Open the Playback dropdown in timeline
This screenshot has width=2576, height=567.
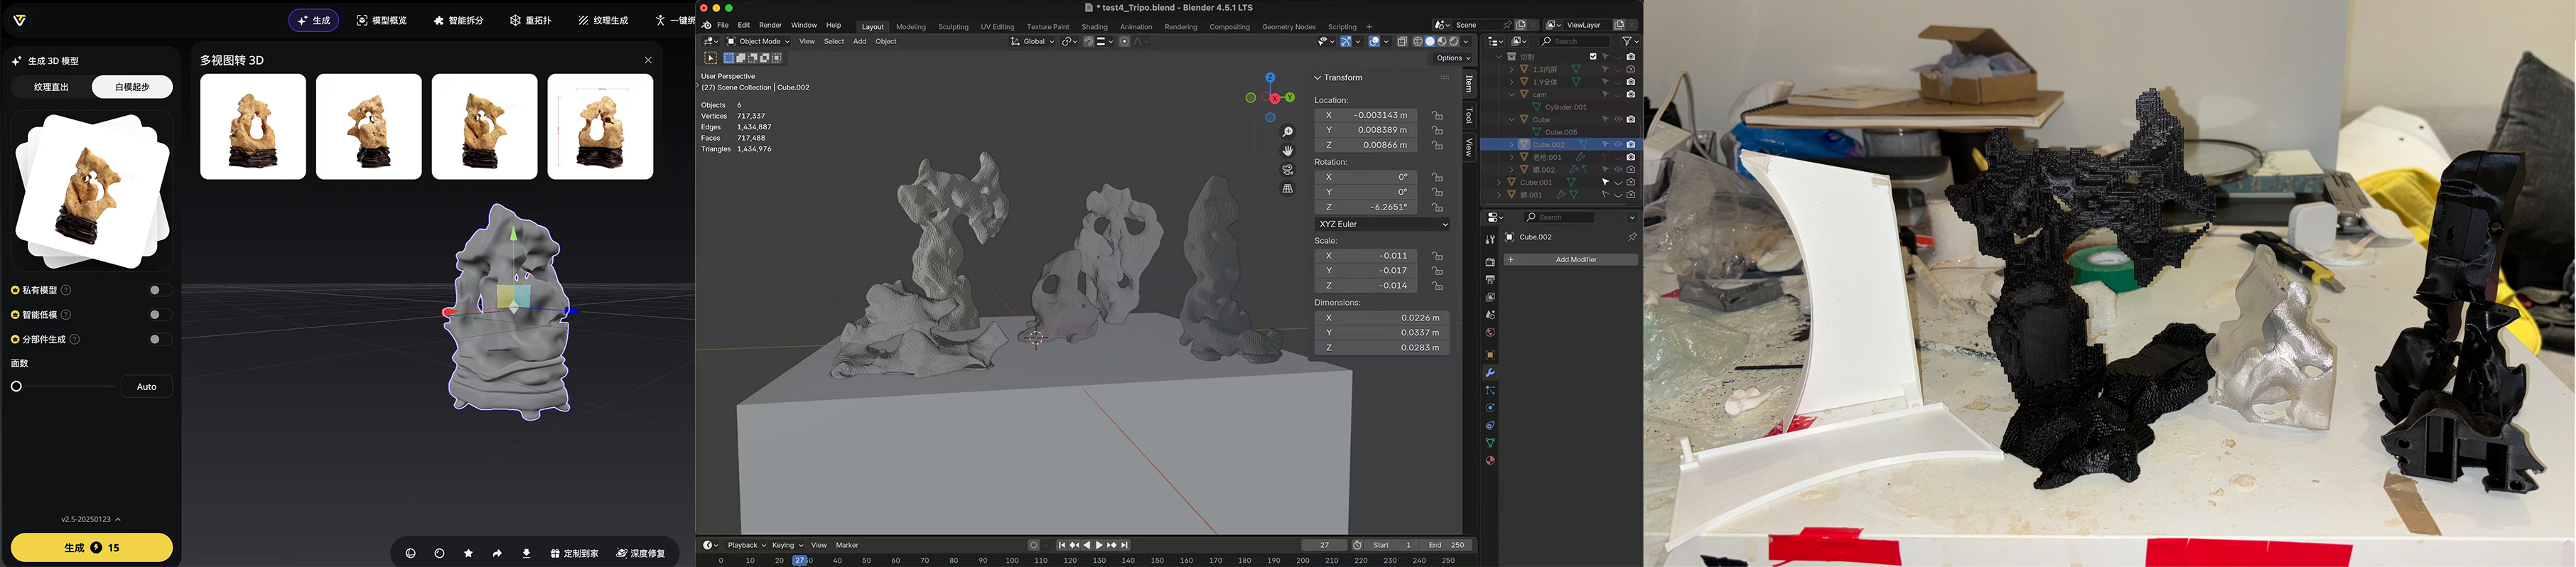(746, 545)
